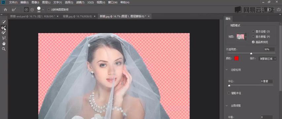Adjust the 半径 radius slider handle
The width and height of the screenshot is (282, 119).
(x=229, y=86)
